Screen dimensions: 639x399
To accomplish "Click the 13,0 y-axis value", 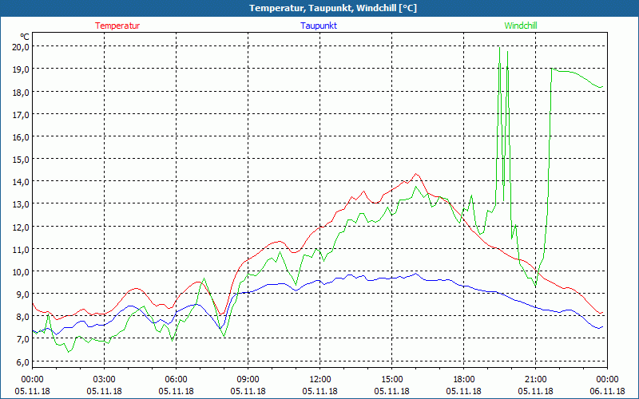I will click(22, 204).
